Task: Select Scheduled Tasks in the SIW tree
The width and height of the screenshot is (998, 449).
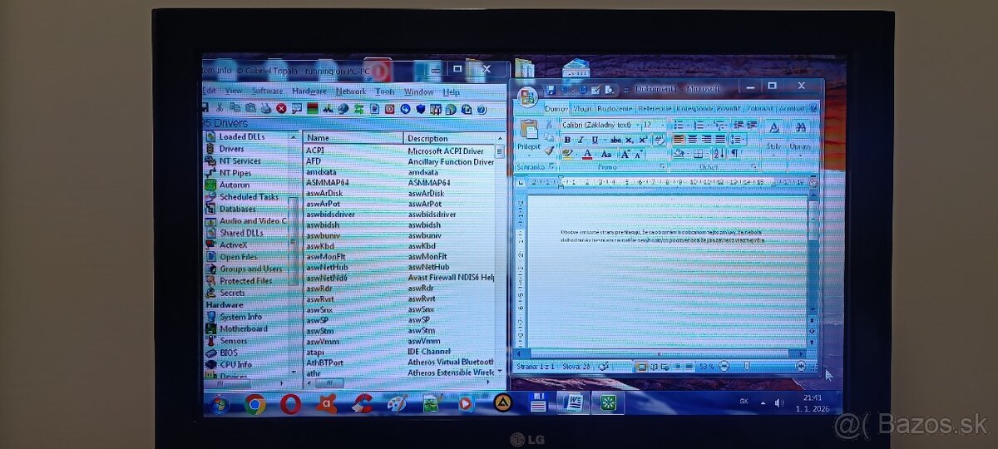Action: click(x=248, y=197)
